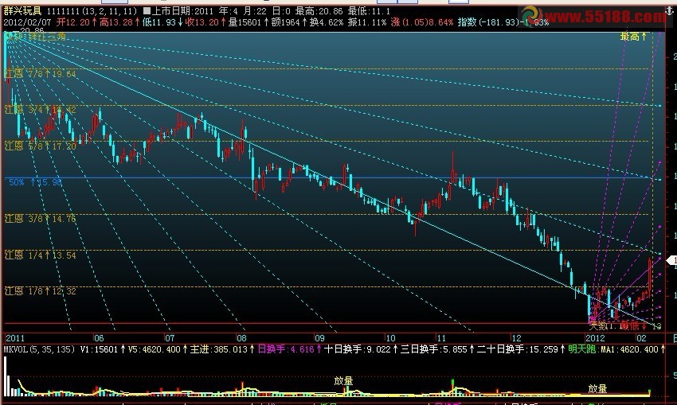Click the 江恩 7/8 19.64 level label

pyautogui.click(x=41, y=74)
